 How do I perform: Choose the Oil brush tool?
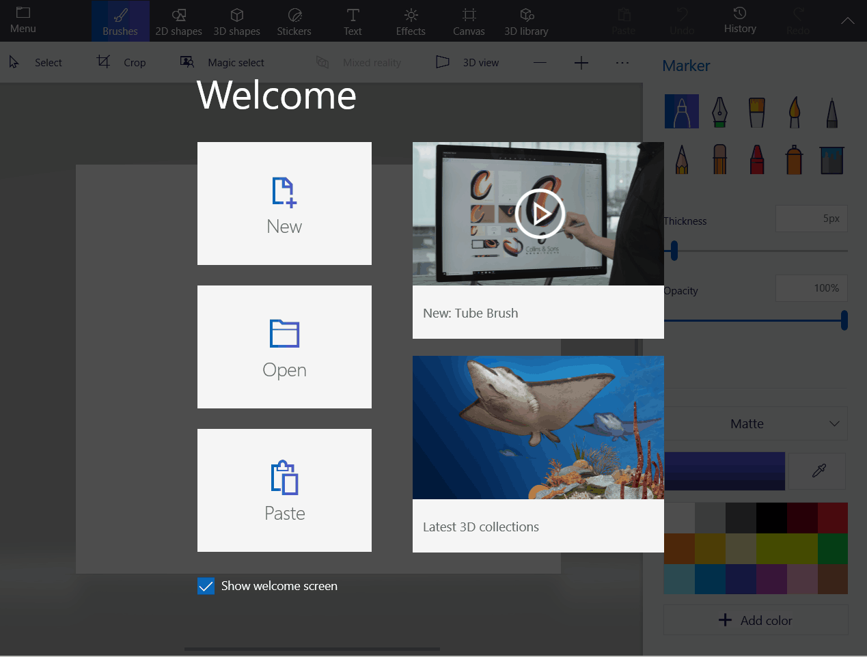(756, 111)
